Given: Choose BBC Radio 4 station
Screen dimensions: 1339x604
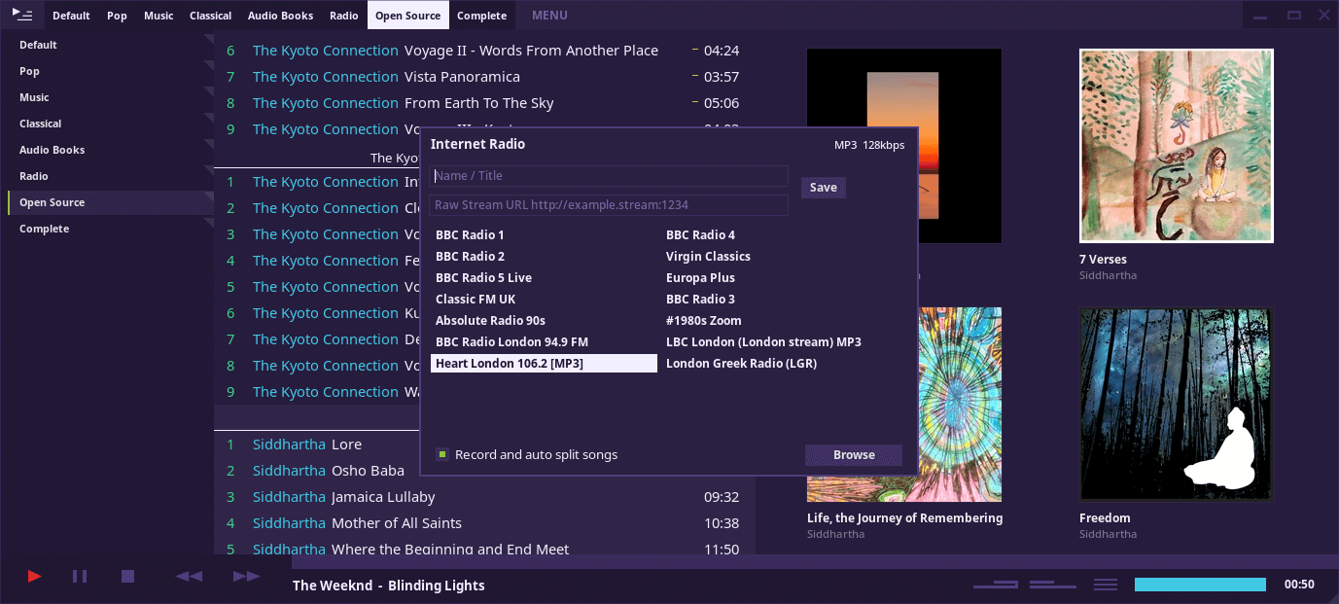Looking at the screenshot, I should pyautogui.click(x=775, y=234).
